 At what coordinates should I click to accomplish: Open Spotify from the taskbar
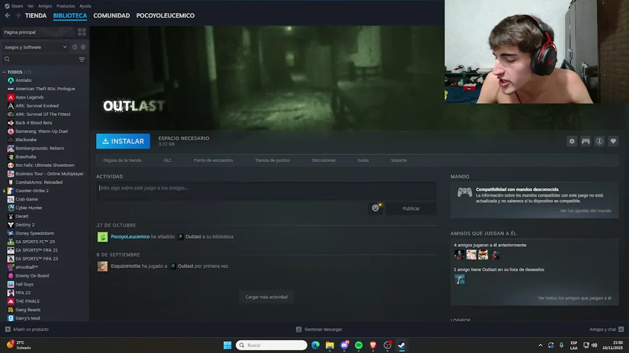[x=359, y=345]
